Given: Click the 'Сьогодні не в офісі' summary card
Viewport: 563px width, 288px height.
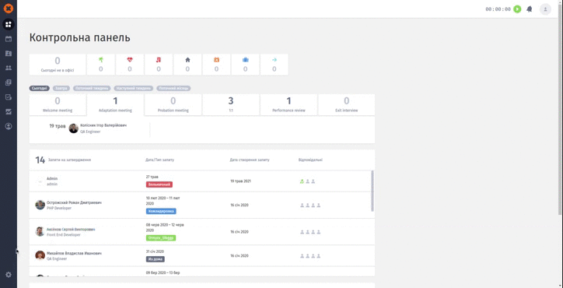Looking at the screenshot, I should (58, 65).
